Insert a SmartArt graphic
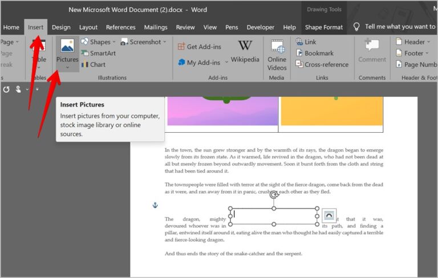The width and height of the screenshot is (438, 278). pos(98,53)
